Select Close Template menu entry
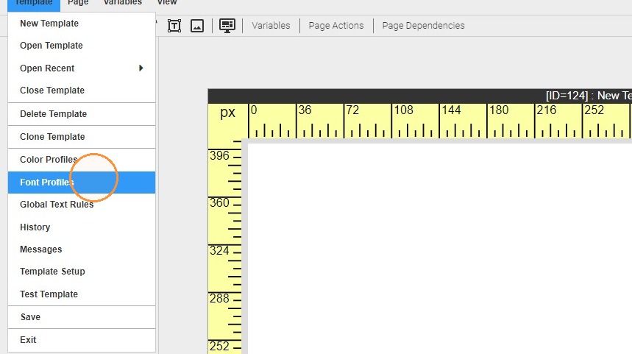 pyautogui.click(x=82, y=91)
